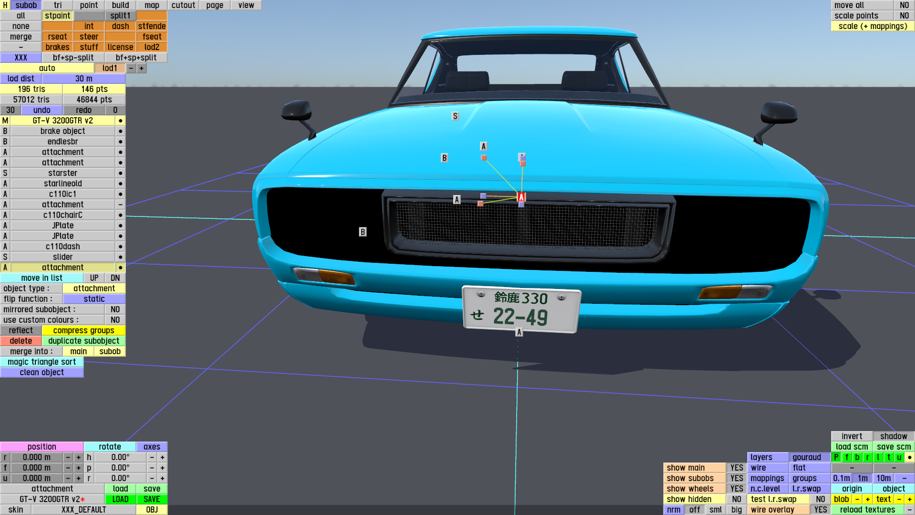Toggle visibility dot of starster subobject

tap(120, 173)
